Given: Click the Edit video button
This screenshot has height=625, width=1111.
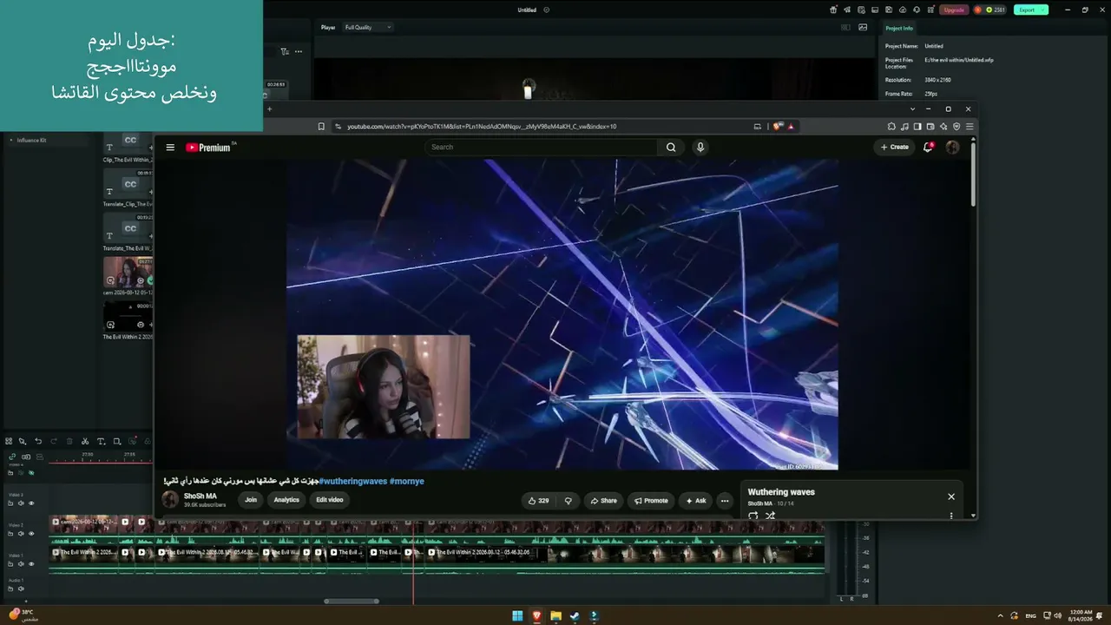Looking at the screenshot, I should [330, 500].
